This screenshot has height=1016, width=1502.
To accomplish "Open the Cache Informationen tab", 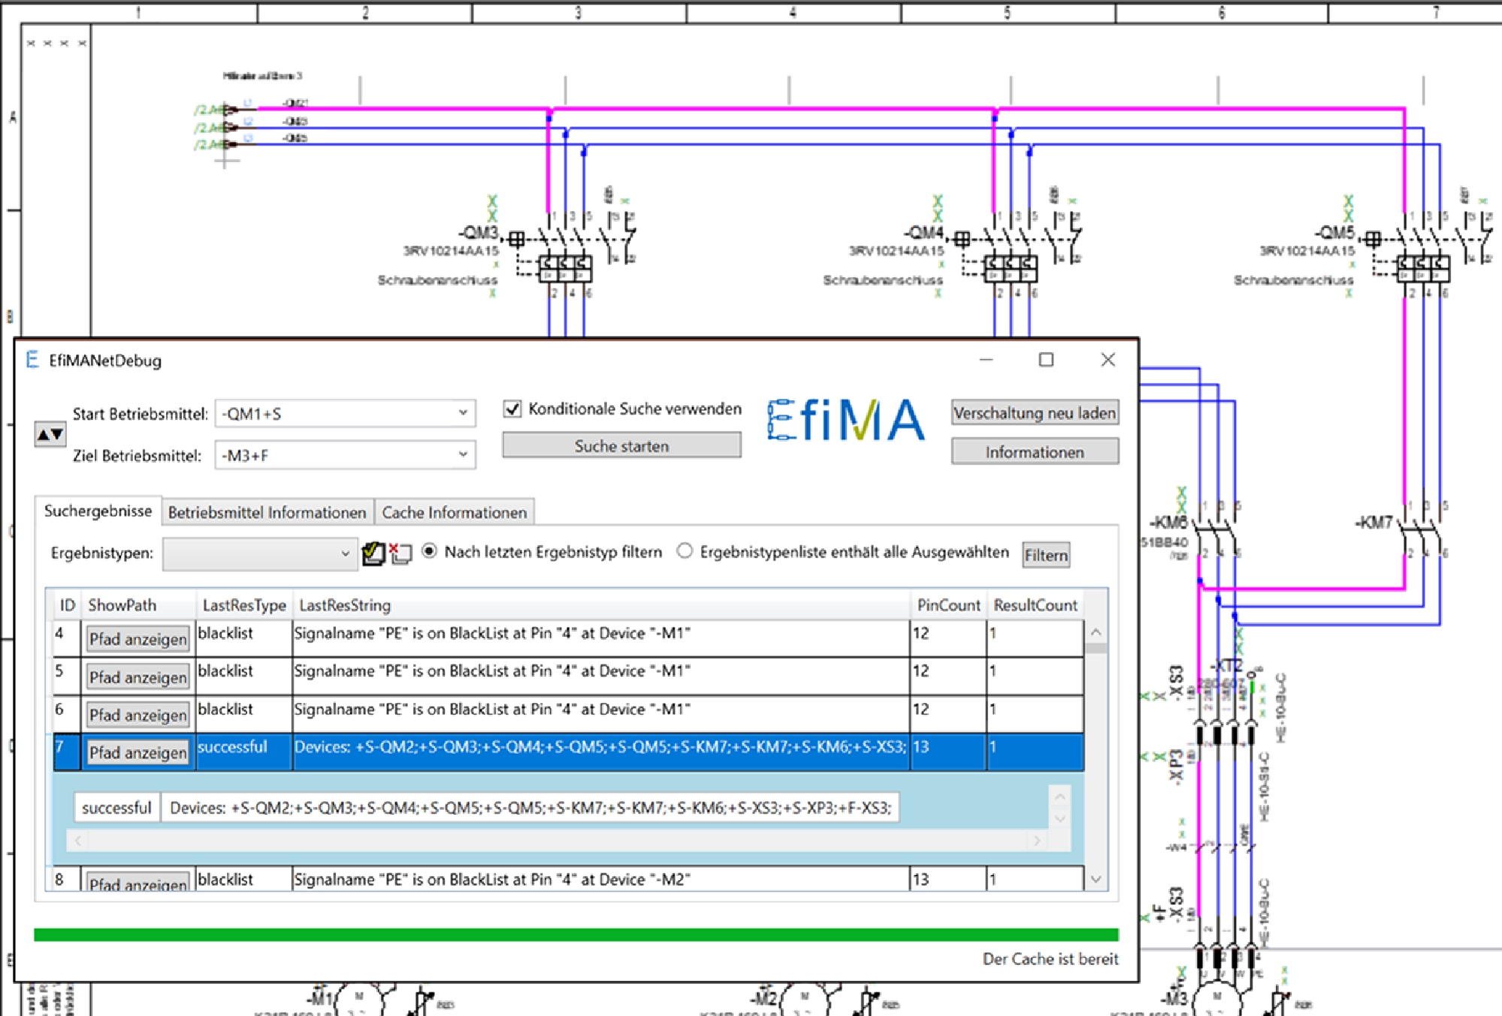I will click(454, 512).
